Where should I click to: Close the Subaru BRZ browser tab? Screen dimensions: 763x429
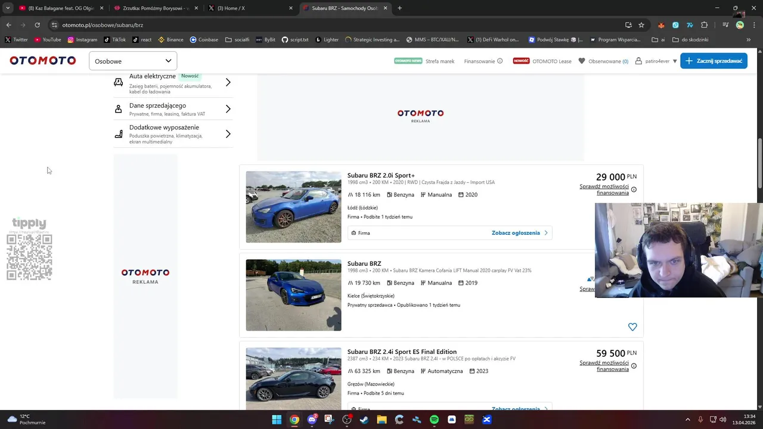click(x=385, y=8)
